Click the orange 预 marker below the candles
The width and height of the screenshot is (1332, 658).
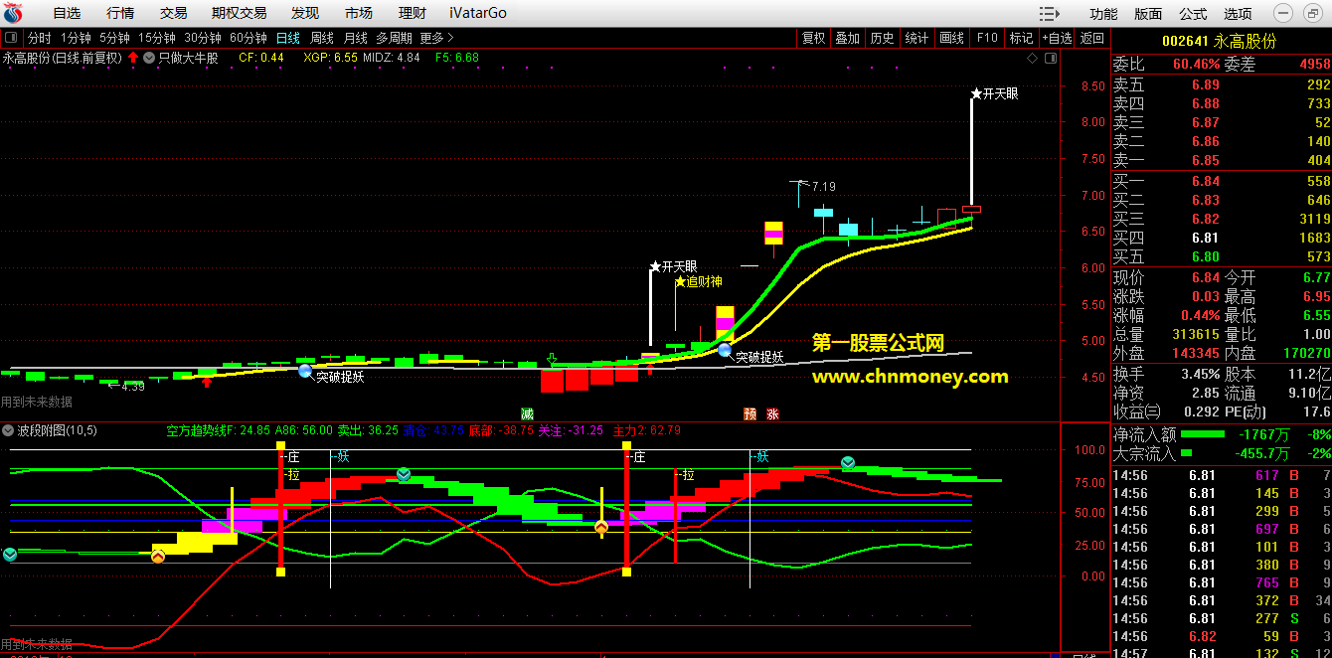point(750,413)
